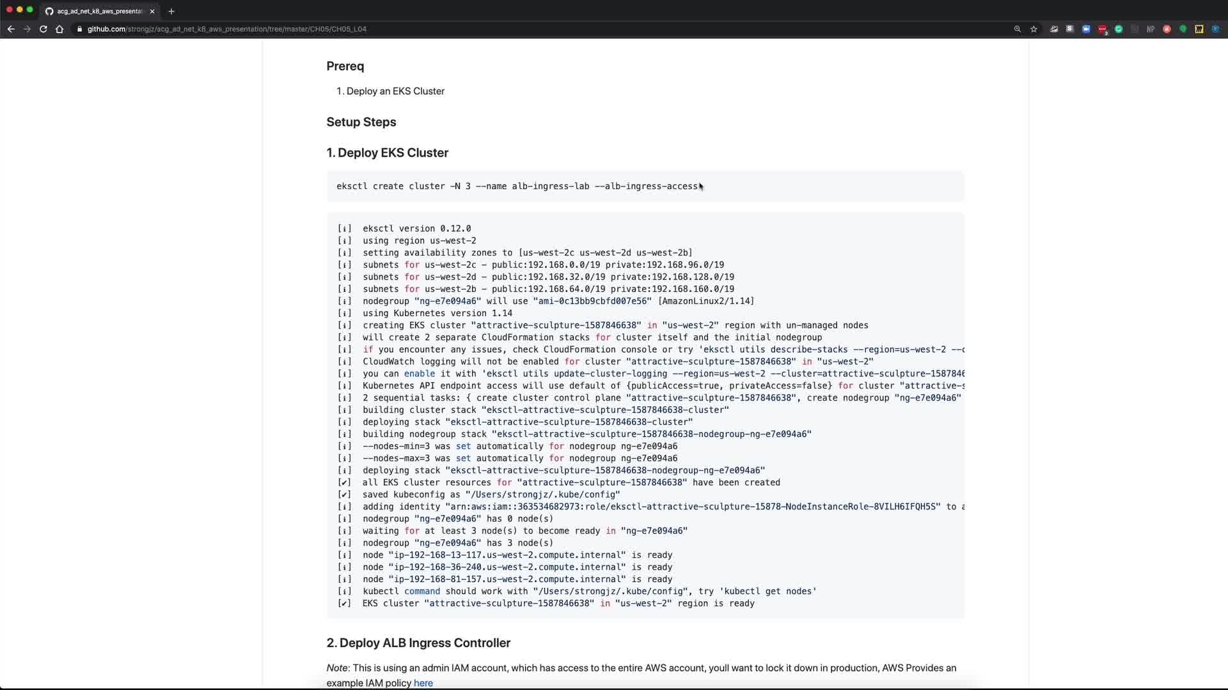Click the 'Setup Steps' heading
The width and height of the screenshot is (1228, 690).
click(x=361, y=122)
